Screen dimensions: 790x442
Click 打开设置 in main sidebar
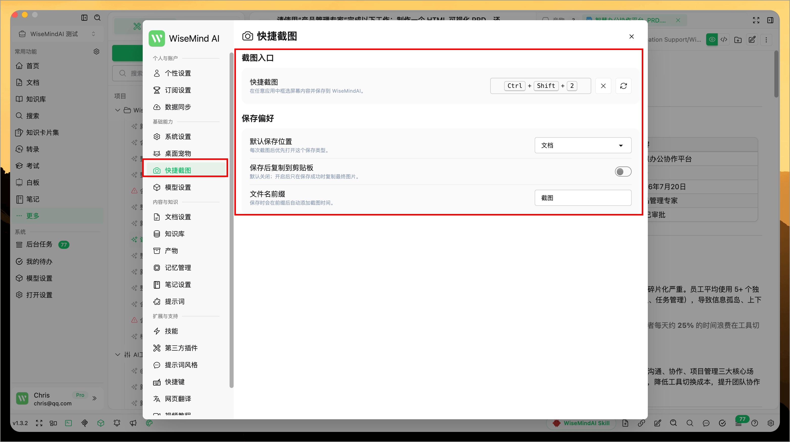[58, 295]
